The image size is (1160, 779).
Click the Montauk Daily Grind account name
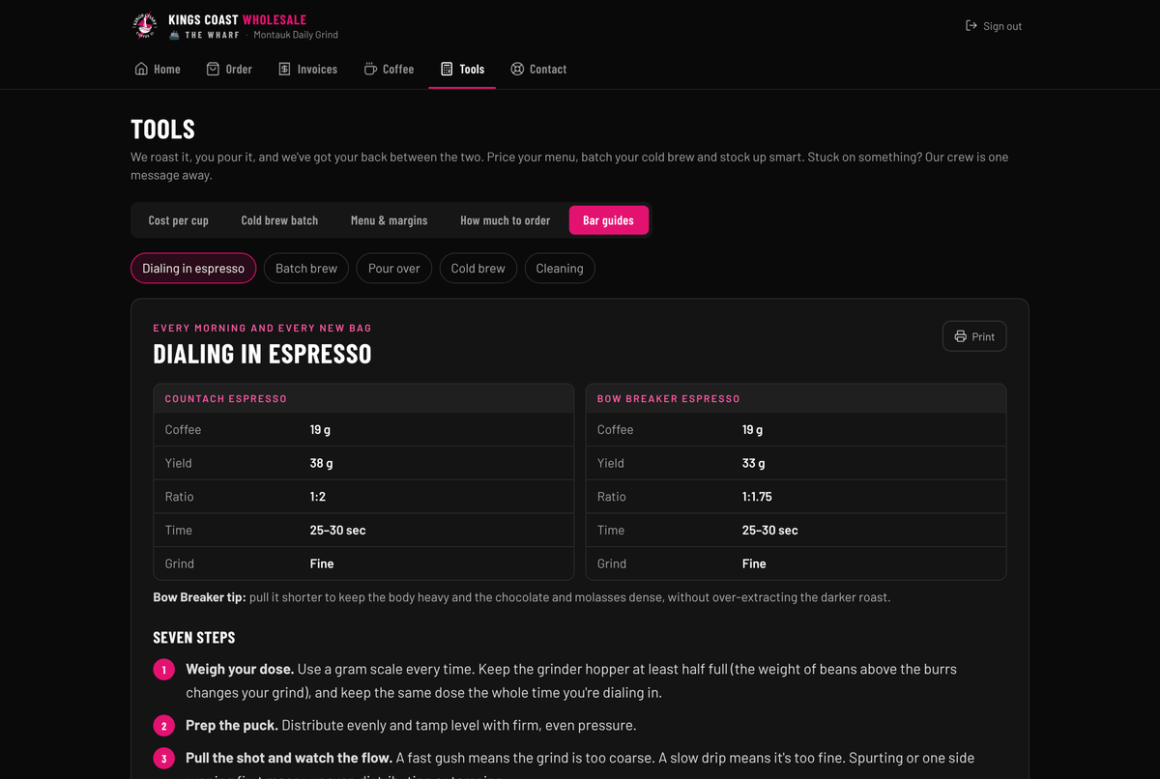tap(296, 35)
